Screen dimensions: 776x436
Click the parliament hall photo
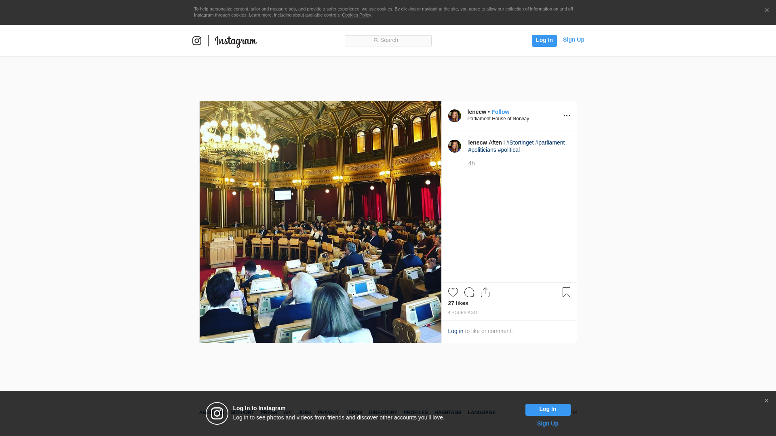tap(320, 222)
